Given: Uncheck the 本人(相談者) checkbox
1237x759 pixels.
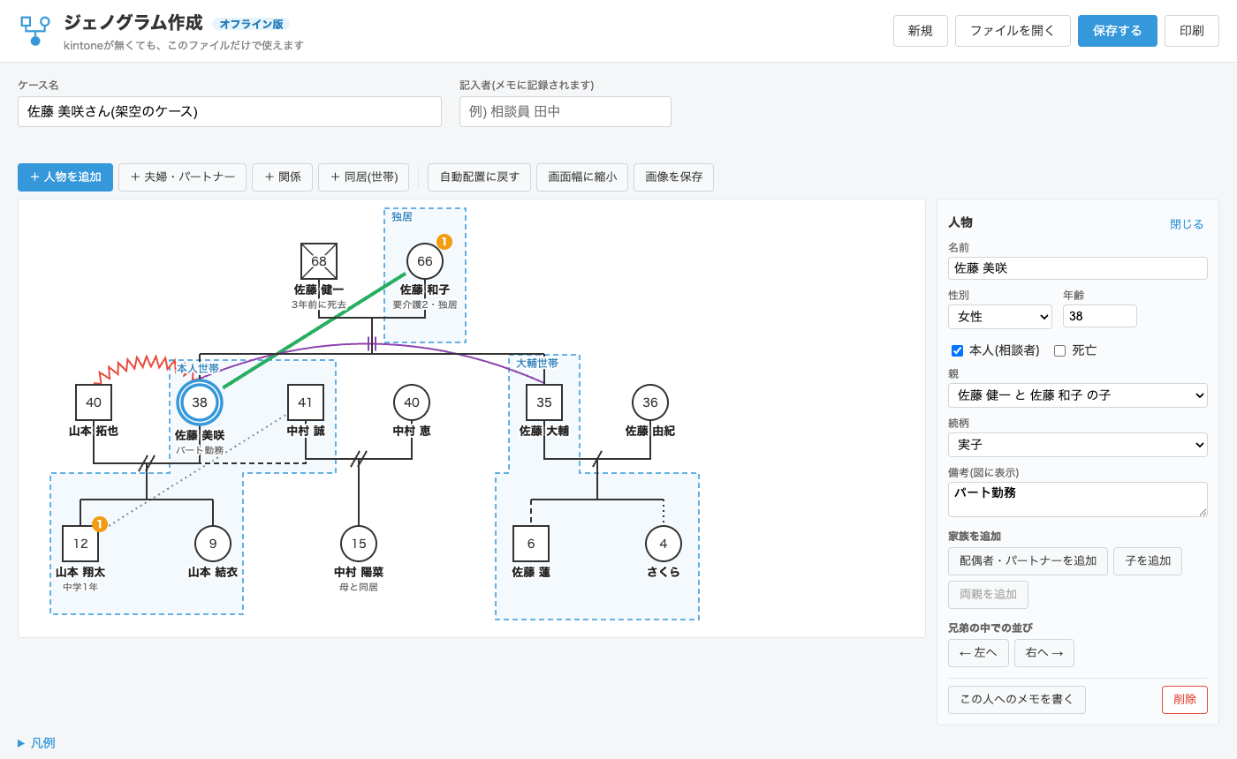Looking at the screenshot, I should coord(957,350).
